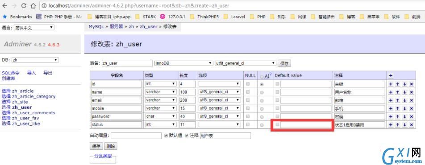Click the bottom 保存 button
Image resolution: width=425 pixels, height=165 pixels.
96,146
